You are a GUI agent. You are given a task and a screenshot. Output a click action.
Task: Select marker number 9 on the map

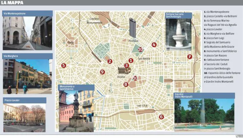click(102, 72)
